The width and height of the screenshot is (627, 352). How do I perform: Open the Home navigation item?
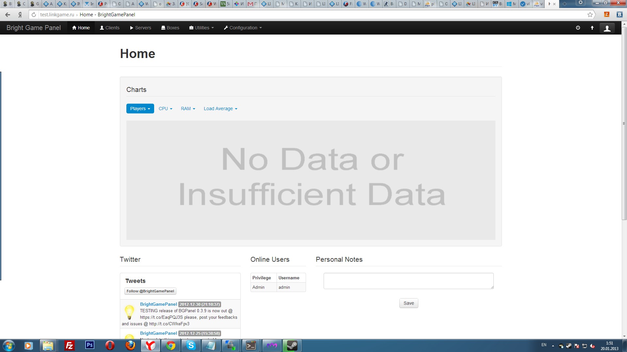pos(81,28)
